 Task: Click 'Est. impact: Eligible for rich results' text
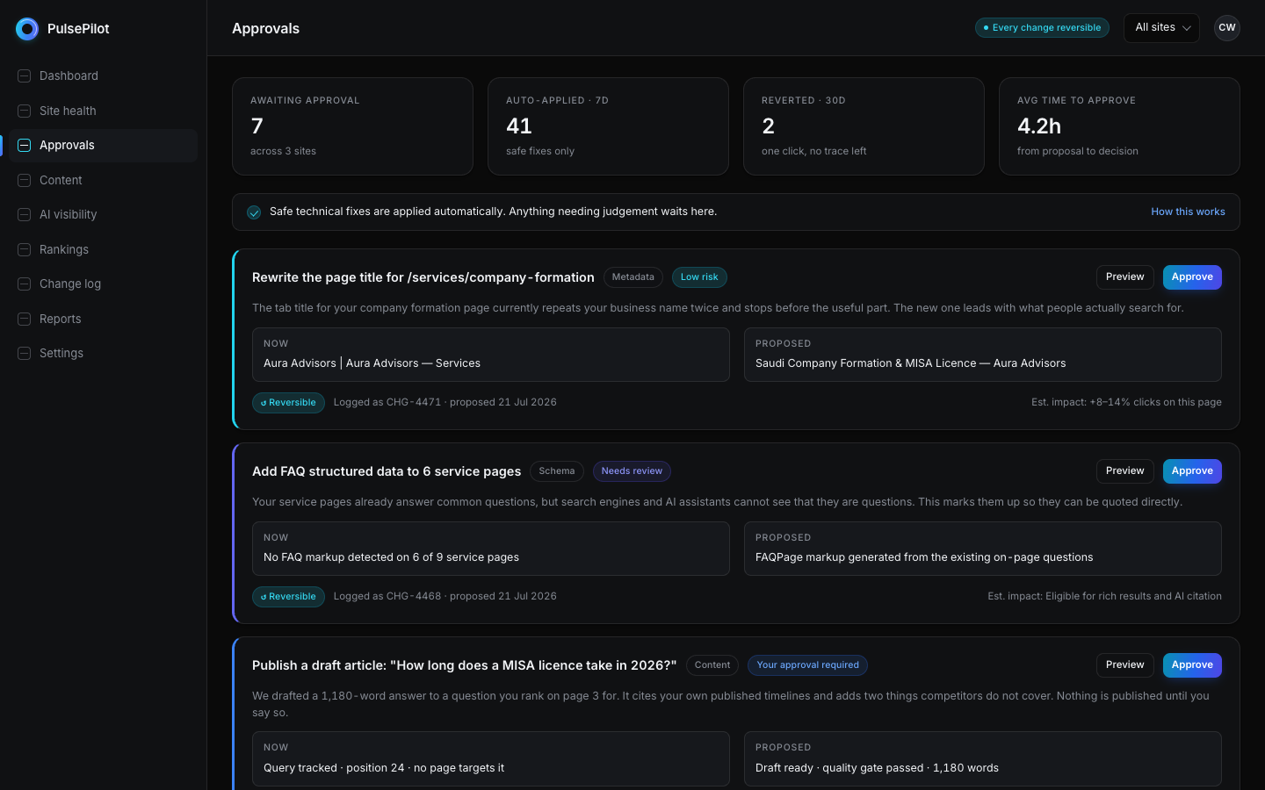[1104, 596]
